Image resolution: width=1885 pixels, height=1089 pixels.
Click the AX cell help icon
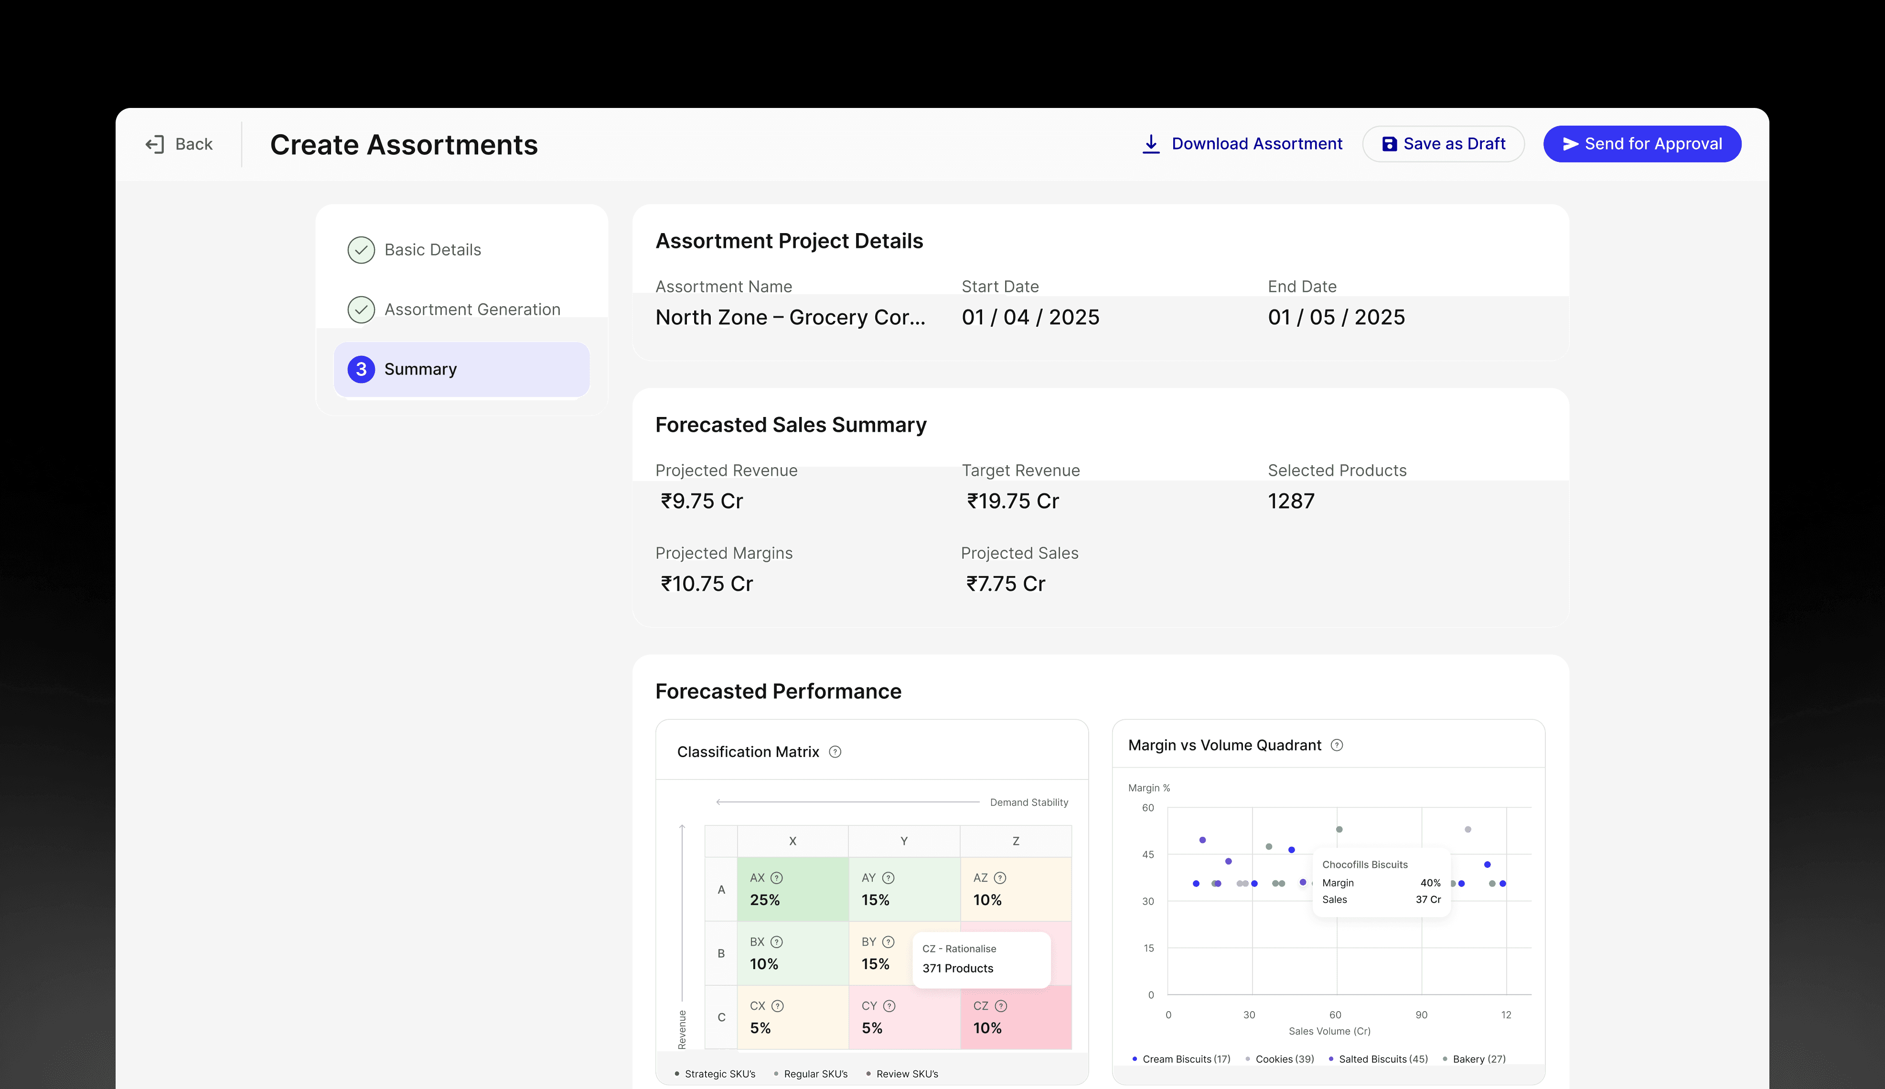click(776, 878)
